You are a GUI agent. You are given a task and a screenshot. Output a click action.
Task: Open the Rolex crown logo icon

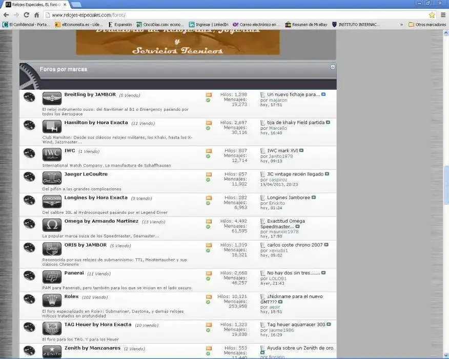(x=52, y=300)
